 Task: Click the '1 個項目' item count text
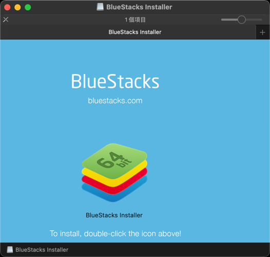pyautogui.click(x=135, y=20)
